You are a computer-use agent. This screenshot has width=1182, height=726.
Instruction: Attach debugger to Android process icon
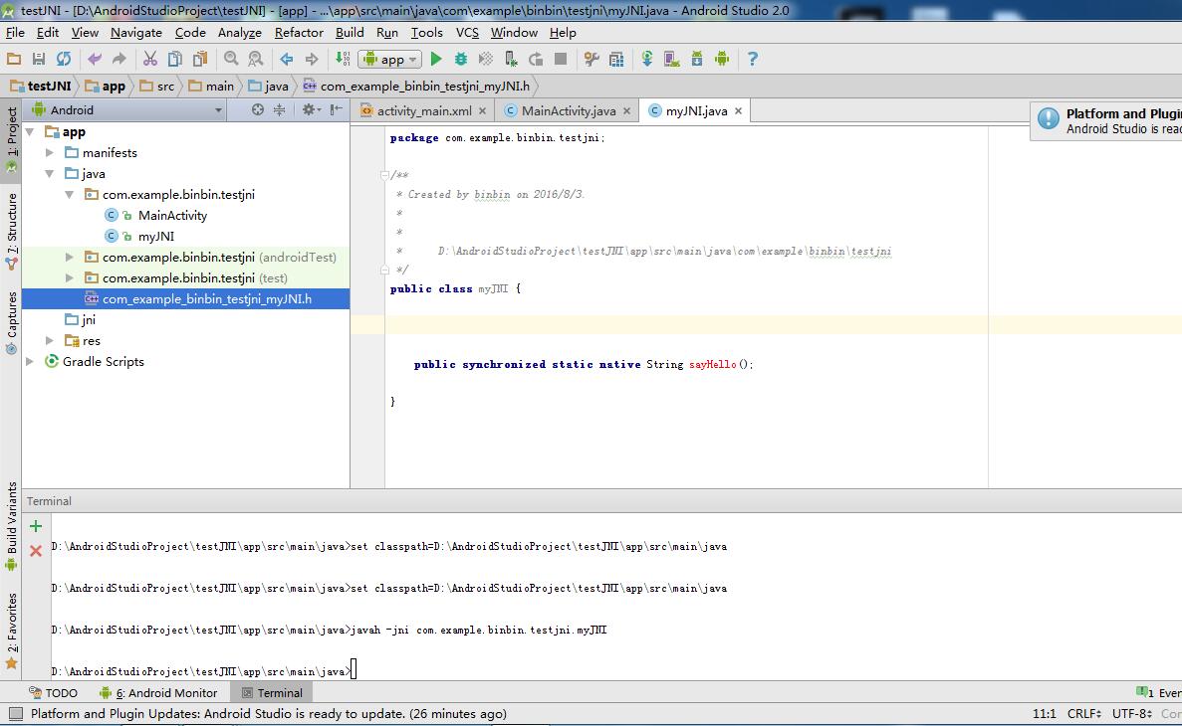click(510, 59)
